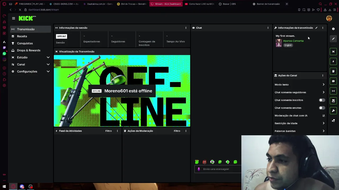Click the pencil edit icon in the right rail

click(x=333, y=39)
